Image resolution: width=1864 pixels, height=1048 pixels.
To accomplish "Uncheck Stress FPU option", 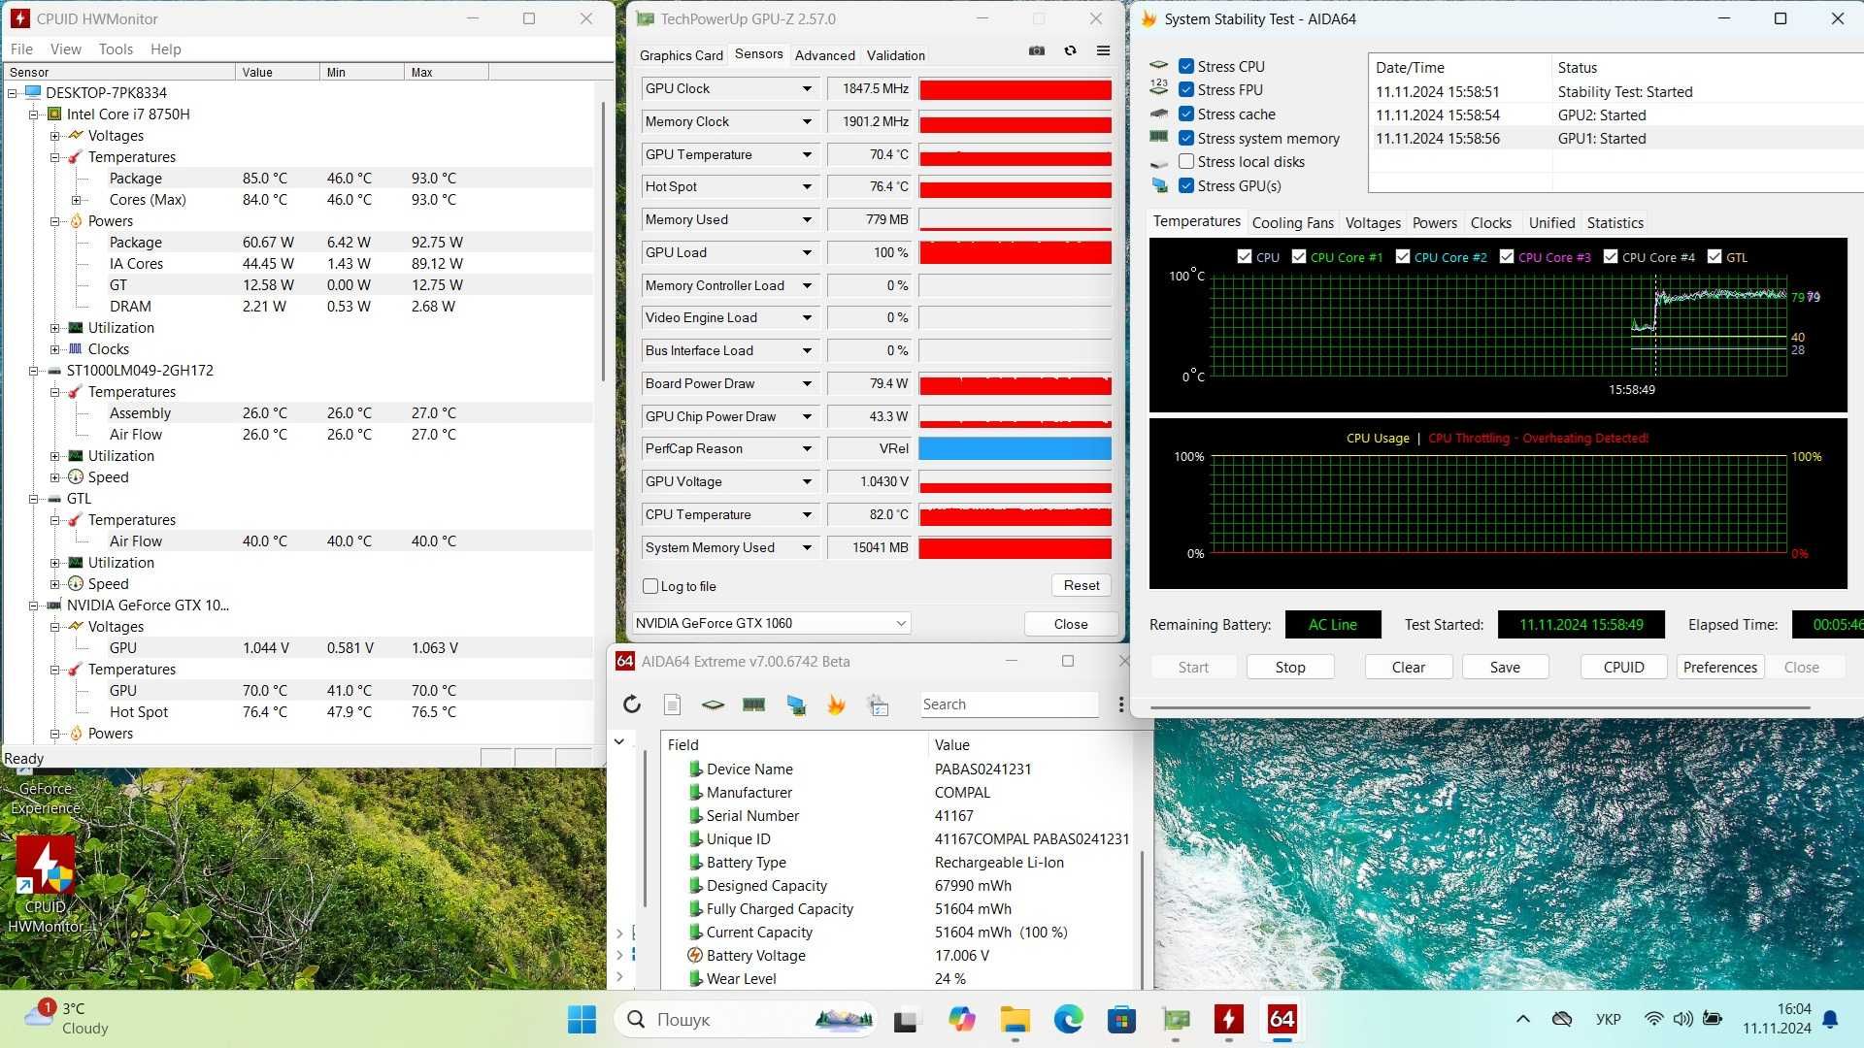I will [x=1185, y=89].
